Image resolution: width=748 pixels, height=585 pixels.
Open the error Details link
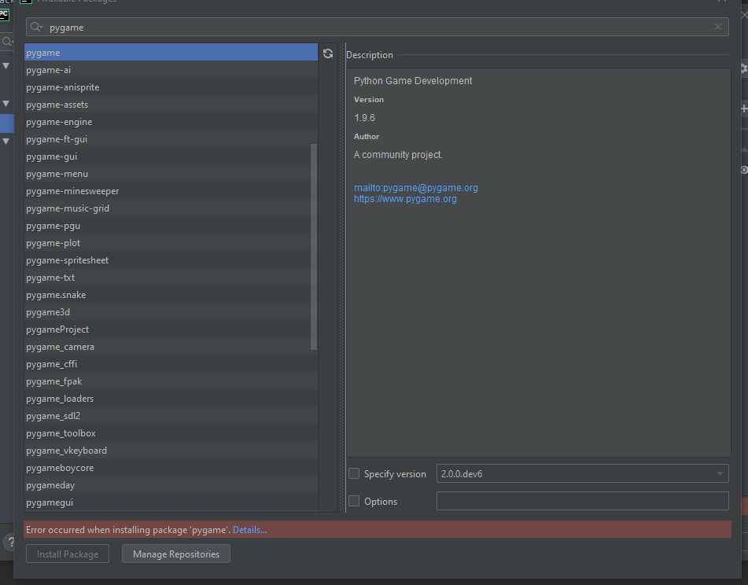[x=249, y=530]
